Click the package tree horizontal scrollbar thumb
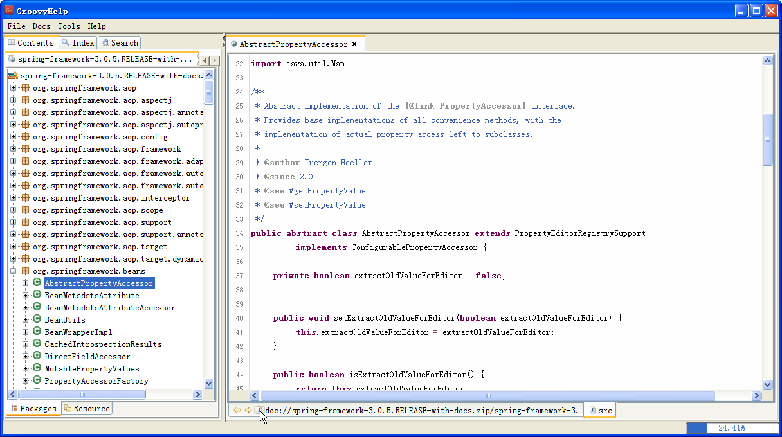782x437 pixels. (82, 395)
